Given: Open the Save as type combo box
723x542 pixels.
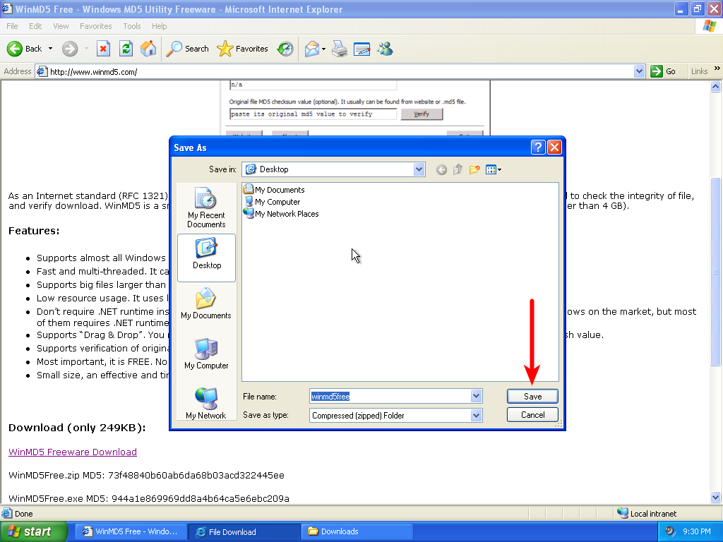Looking at the screenshot, I should (396, 415).
